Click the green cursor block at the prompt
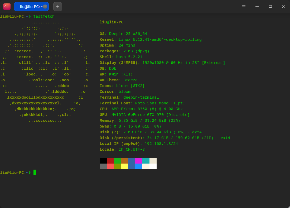Image resolution: width=290 pixels, height=208 pixels. pyautogui.click(x=35, y=173)
